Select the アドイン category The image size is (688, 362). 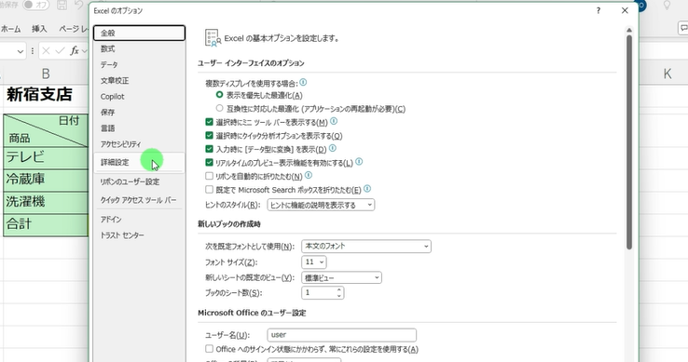coord(139,219)
